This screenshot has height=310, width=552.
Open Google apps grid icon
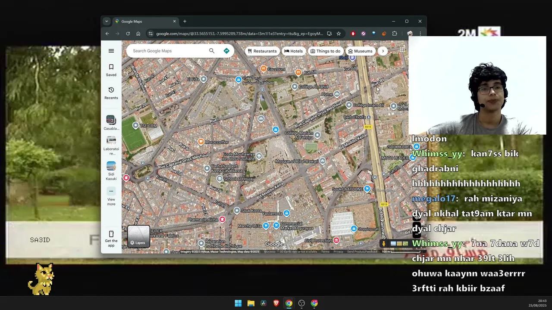point(402,50)
